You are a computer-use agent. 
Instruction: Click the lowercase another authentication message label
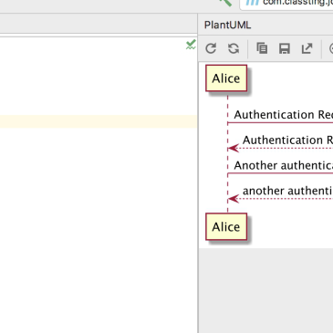(x=287, y=191)
